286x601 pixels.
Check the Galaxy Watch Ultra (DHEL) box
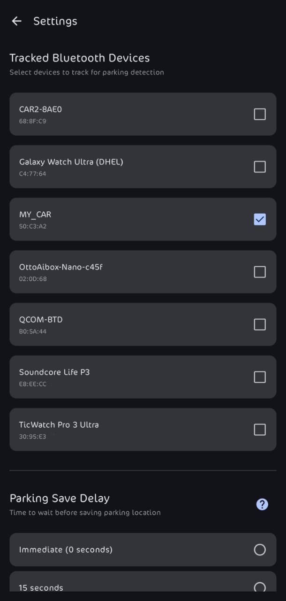coord(260,167)
